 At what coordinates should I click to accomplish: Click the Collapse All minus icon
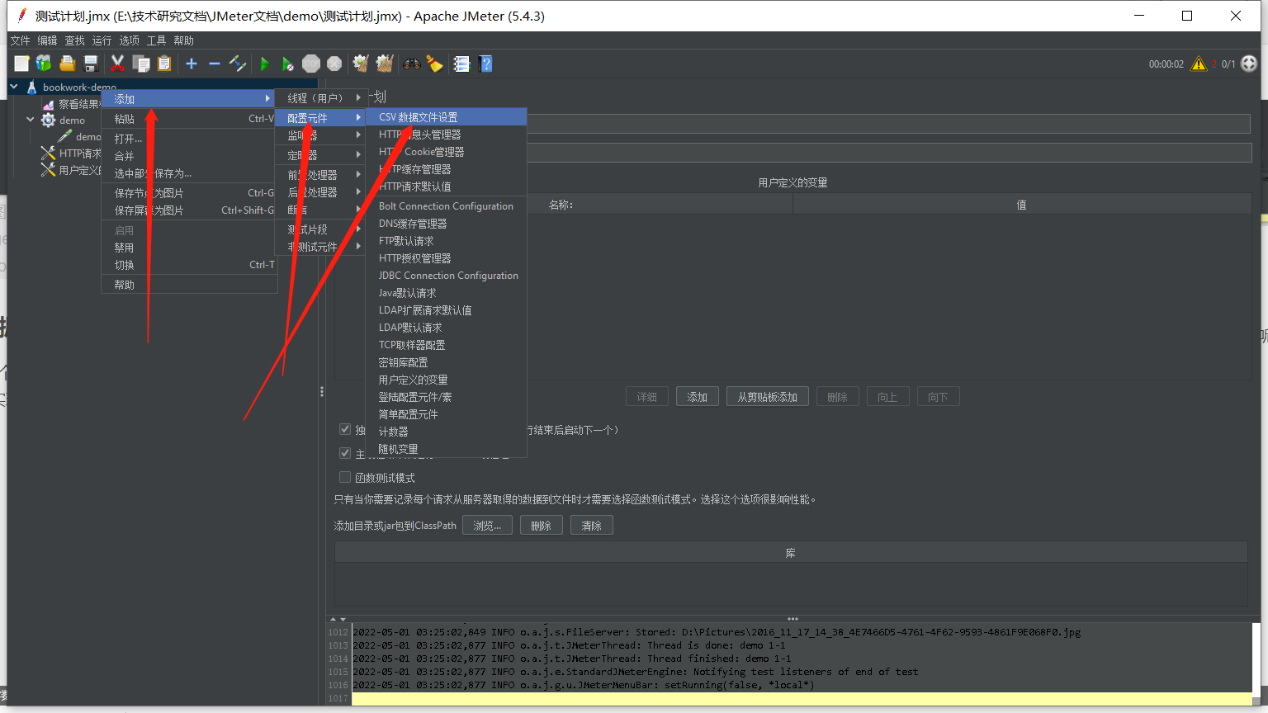click(x=215, y=64)
